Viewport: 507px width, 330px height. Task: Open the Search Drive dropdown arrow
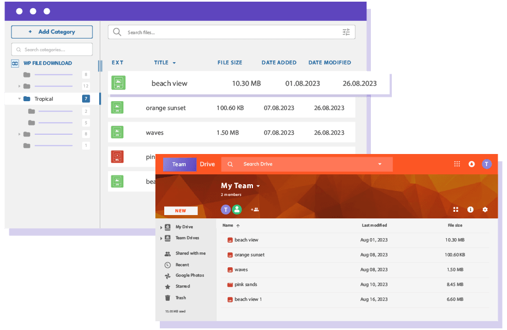pyautogui.click(x=380, y=164)
